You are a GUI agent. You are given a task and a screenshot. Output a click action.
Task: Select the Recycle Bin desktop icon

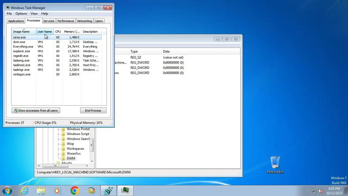coord(275,165)
